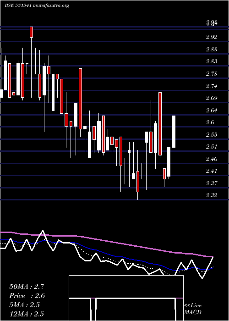229x321 pixels.
Task: Select the topmost red candle near 2.97
Action: 31,32
